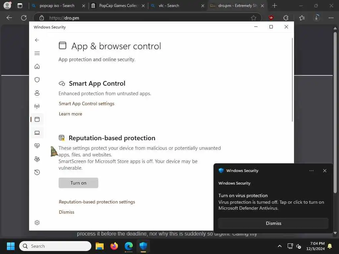Image resolution: width=339 pixels, height=254 pixels.
Task: View site information lock icon
Action: click(42, 18)
